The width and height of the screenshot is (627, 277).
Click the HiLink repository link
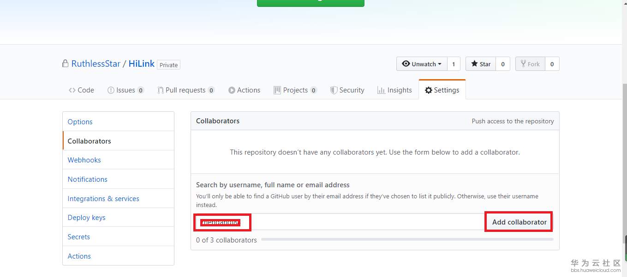tap(142, 64)
